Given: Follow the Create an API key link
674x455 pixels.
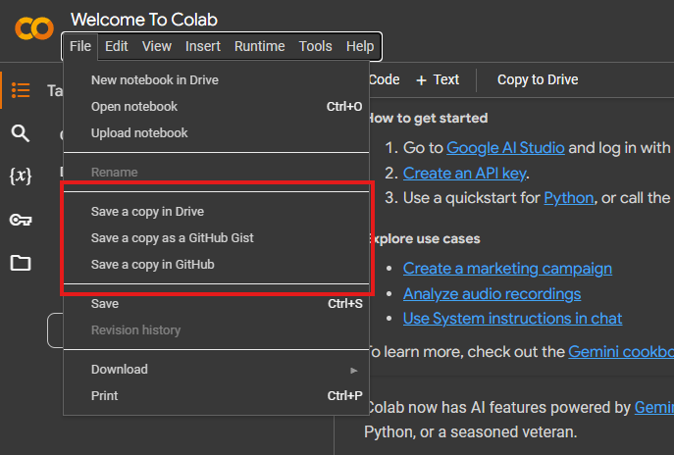Looking at the screenshot, I should (x=464, y=174).
